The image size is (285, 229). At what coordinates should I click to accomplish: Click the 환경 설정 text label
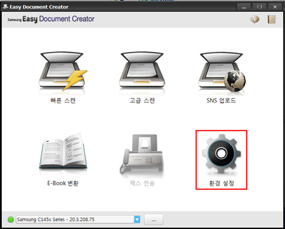click(221, 183)
